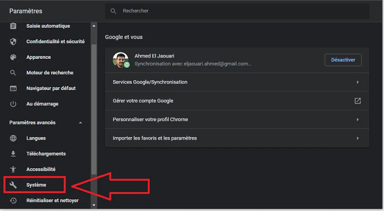The image size is (384, 211).
Task: Click the Confidentialité et sécurité shield icon
Action: [13, 41]
